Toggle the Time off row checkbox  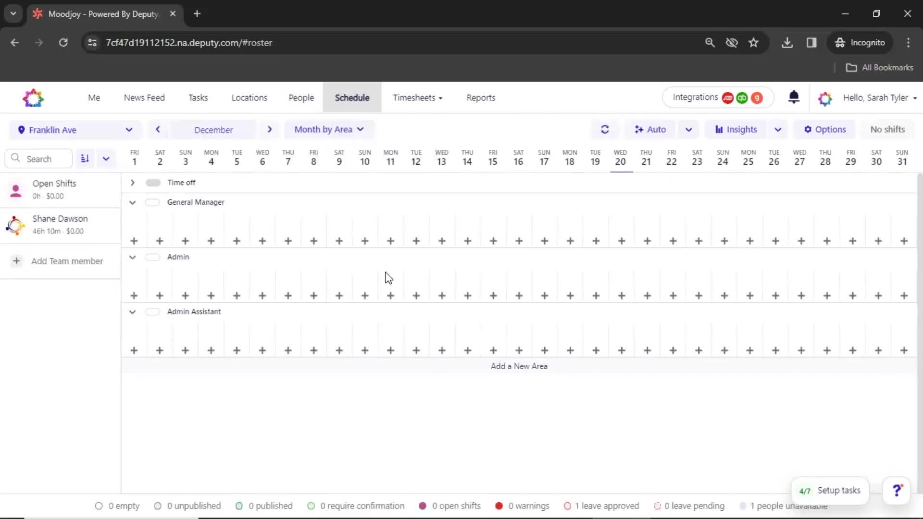153,183
